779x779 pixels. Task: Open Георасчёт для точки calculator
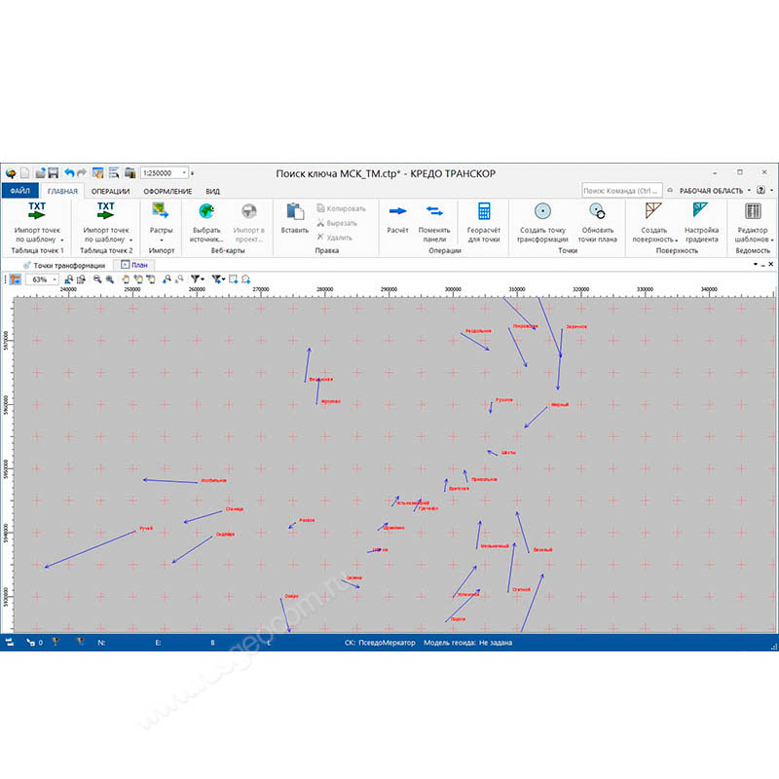[x=483, y=211]
